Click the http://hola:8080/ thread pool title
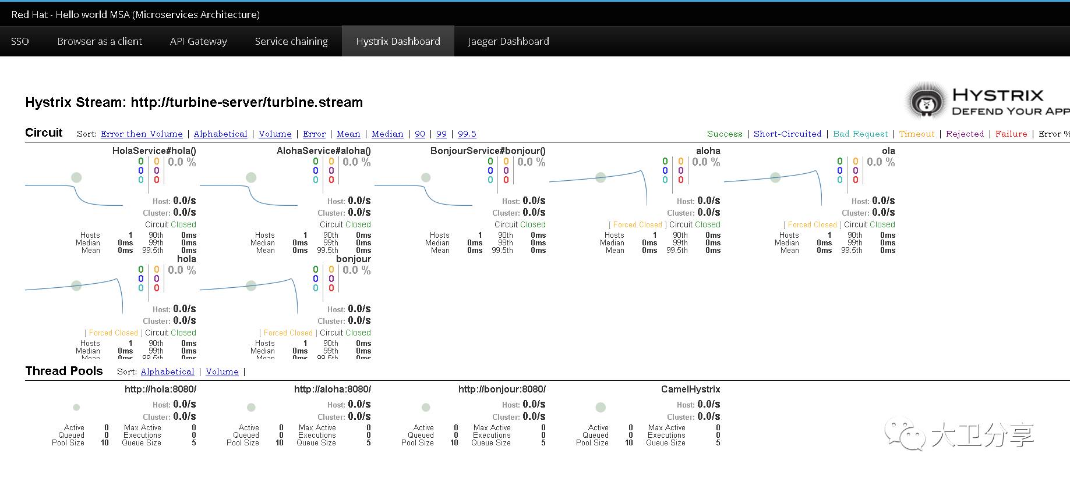 pyautogui.click(x=160, y=389)
